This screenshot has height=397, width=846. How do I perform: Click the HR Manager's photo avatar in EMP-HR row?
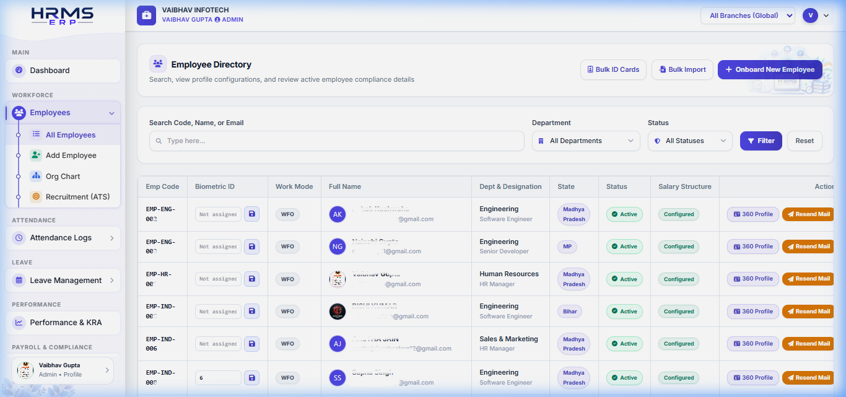pos(338,279)
